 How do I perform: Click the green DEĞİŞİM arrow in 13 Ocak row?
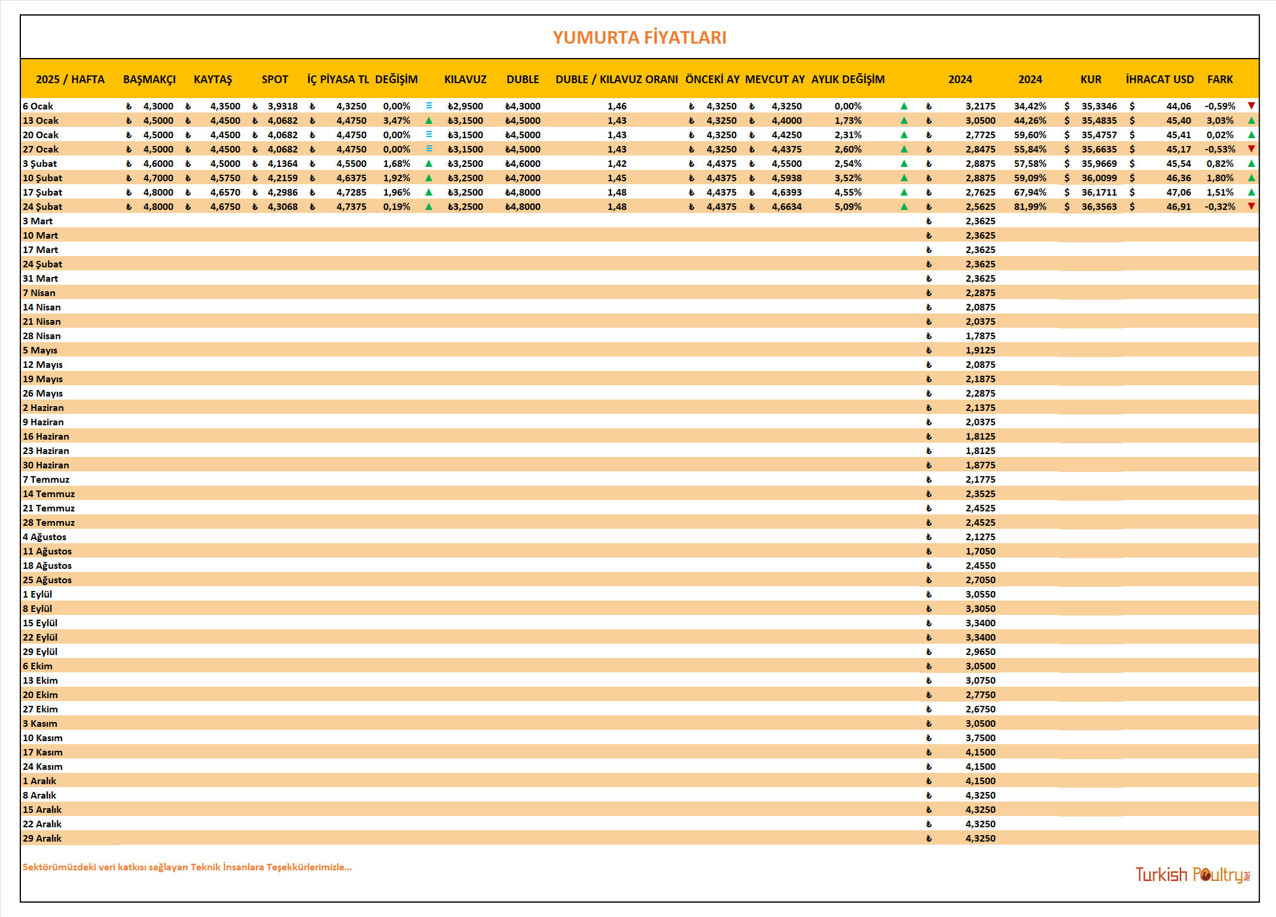429,120
